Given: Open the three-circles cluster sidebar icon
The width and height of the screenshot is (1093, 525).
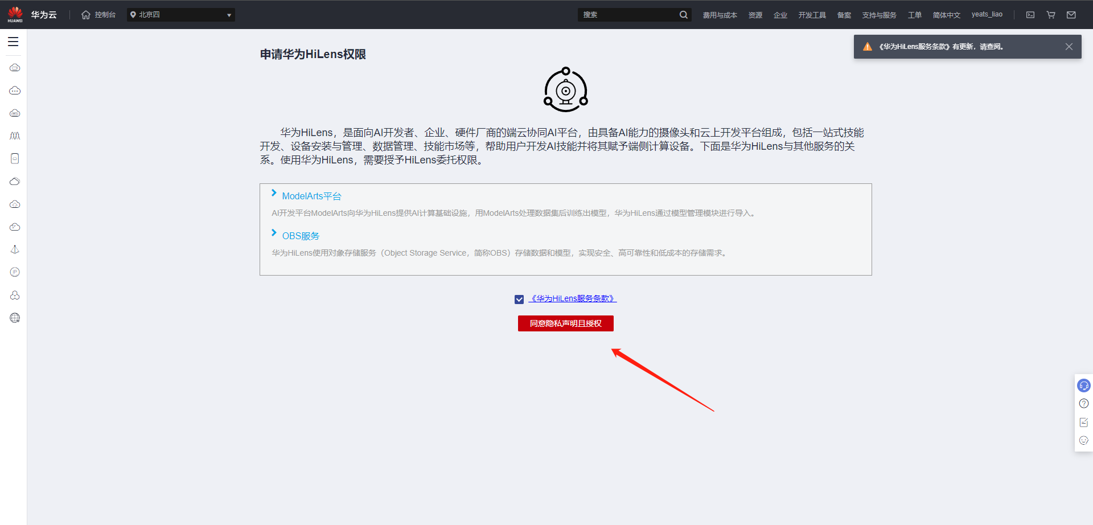Looking at the screenshot, I should [15, 295].
